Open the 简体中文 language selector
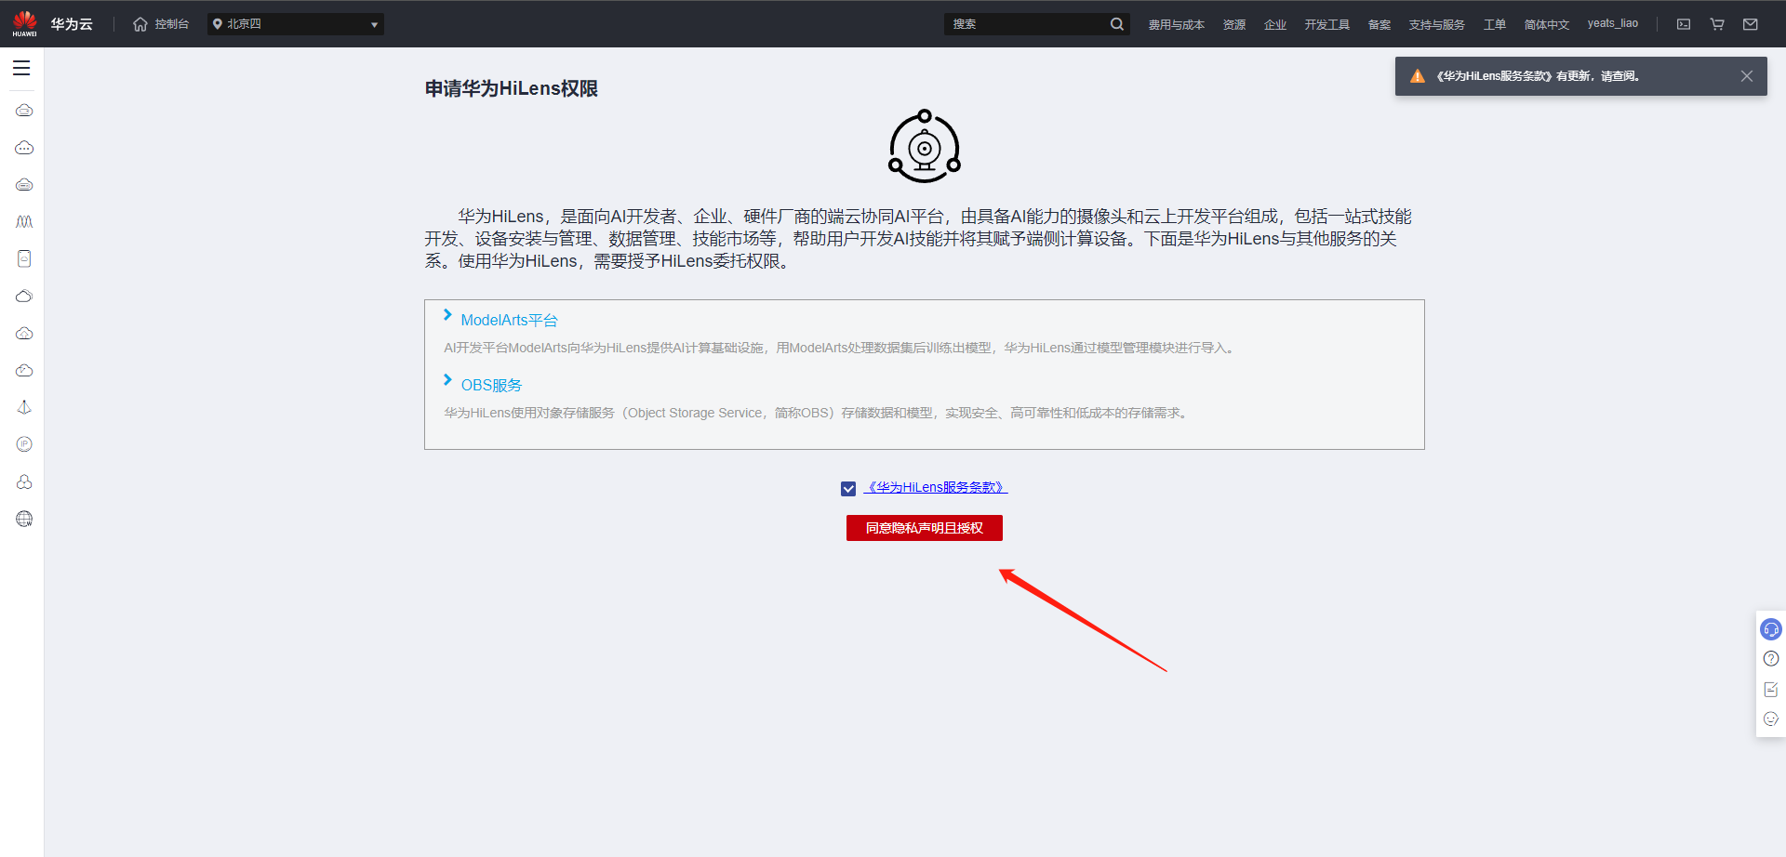 click(1546, 24)
